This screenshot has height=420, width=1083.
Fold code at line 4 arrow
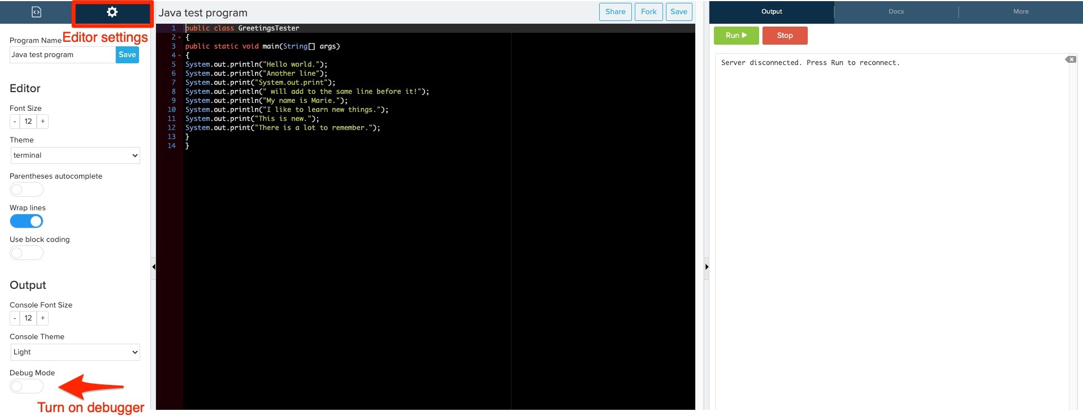[180, 55]
